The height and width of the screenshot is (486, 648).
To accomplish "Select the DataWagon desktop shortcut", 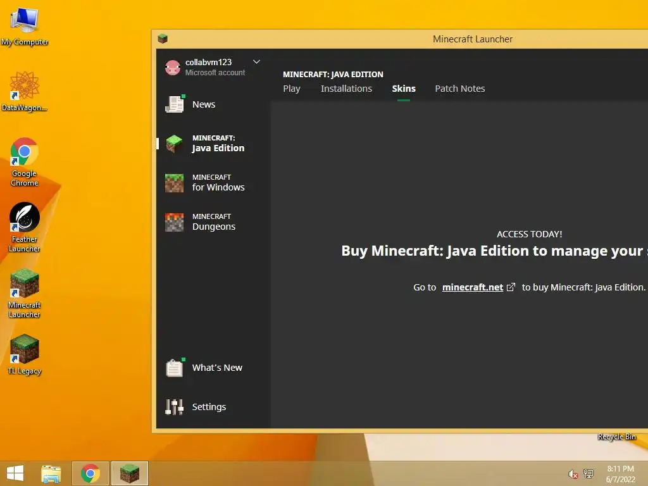I will 25,91.
